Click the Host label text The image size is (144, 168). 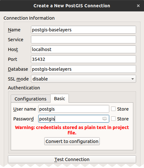[x=13, y=49]
